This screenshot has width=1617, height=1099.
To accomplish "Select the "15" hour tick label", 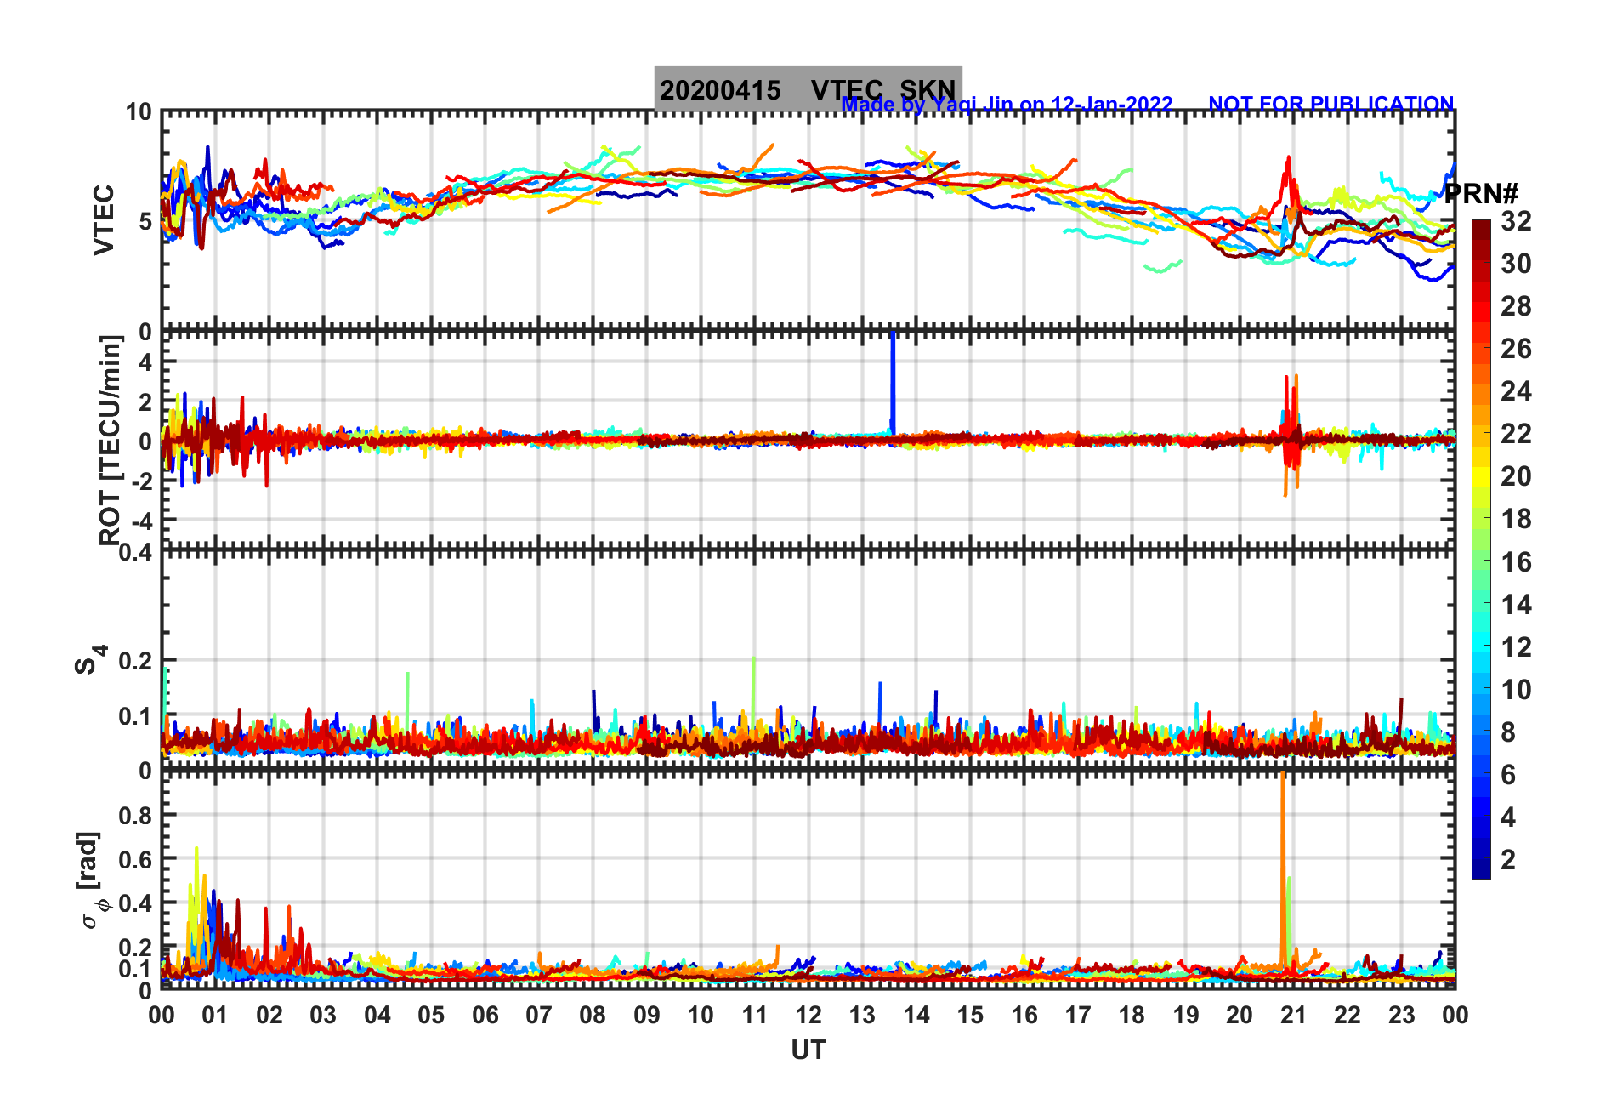I will click(x=970, y=1015).
